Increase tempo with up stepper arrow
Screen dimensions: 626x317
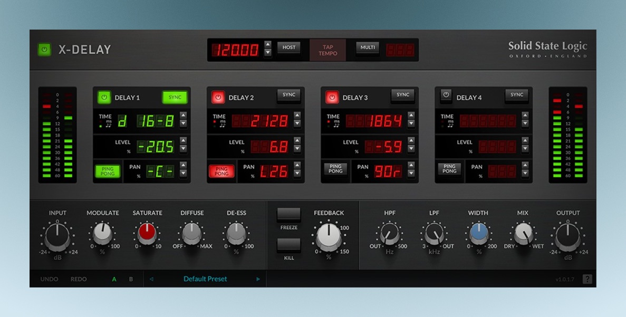tap(267, 44)
